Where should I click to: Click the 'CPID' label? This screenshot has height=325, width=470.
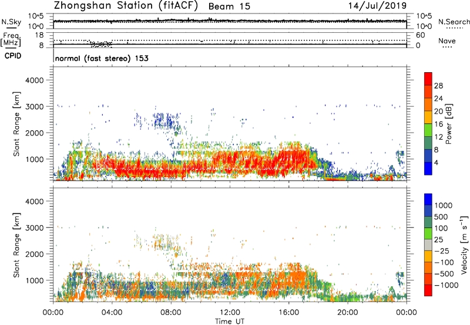click(12, 56)
